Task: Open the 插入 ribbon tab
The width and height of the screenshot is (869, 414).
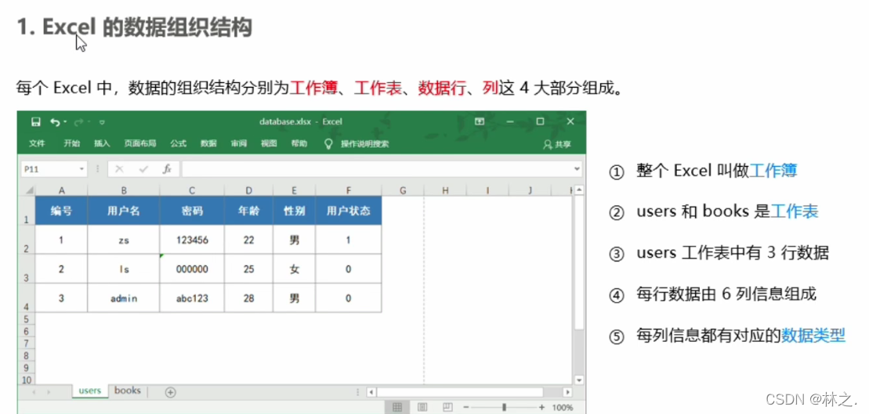Action: [x=102, y=144]
